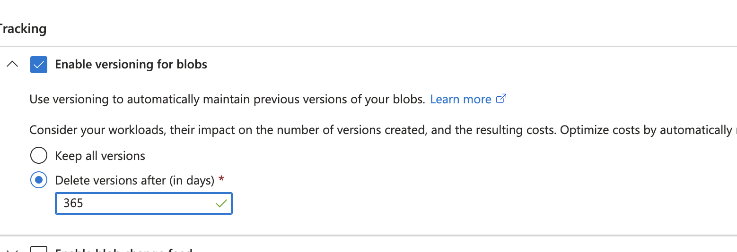Select the Keep all versions radio button
737x252 pixels.
coord(39,155)
